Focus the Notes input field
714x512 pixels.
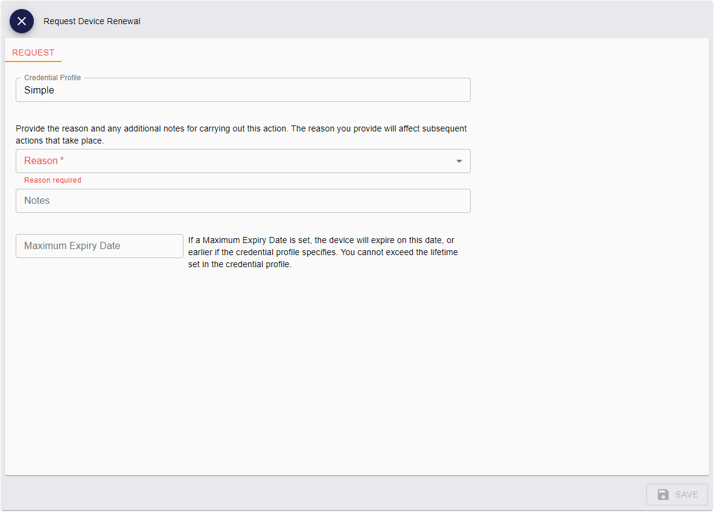point(243,201)
